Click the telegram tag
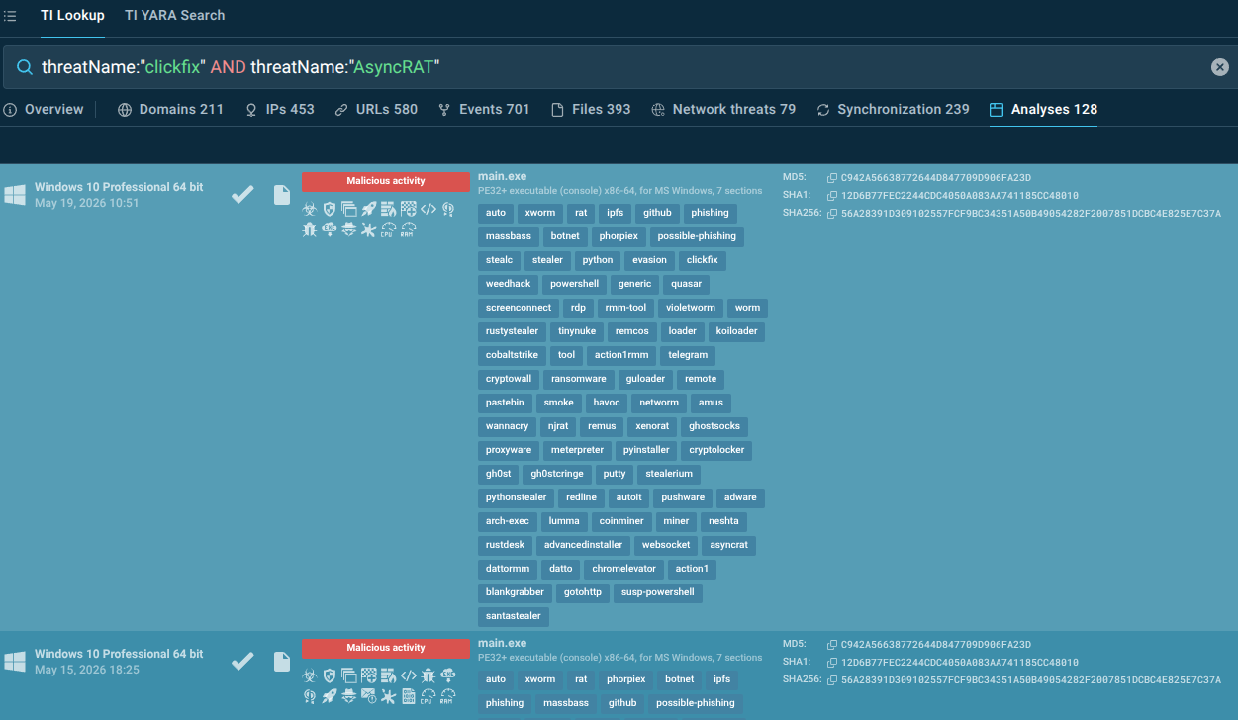Viewport: 1238px width, 720px height. click(x=688, y=355)
